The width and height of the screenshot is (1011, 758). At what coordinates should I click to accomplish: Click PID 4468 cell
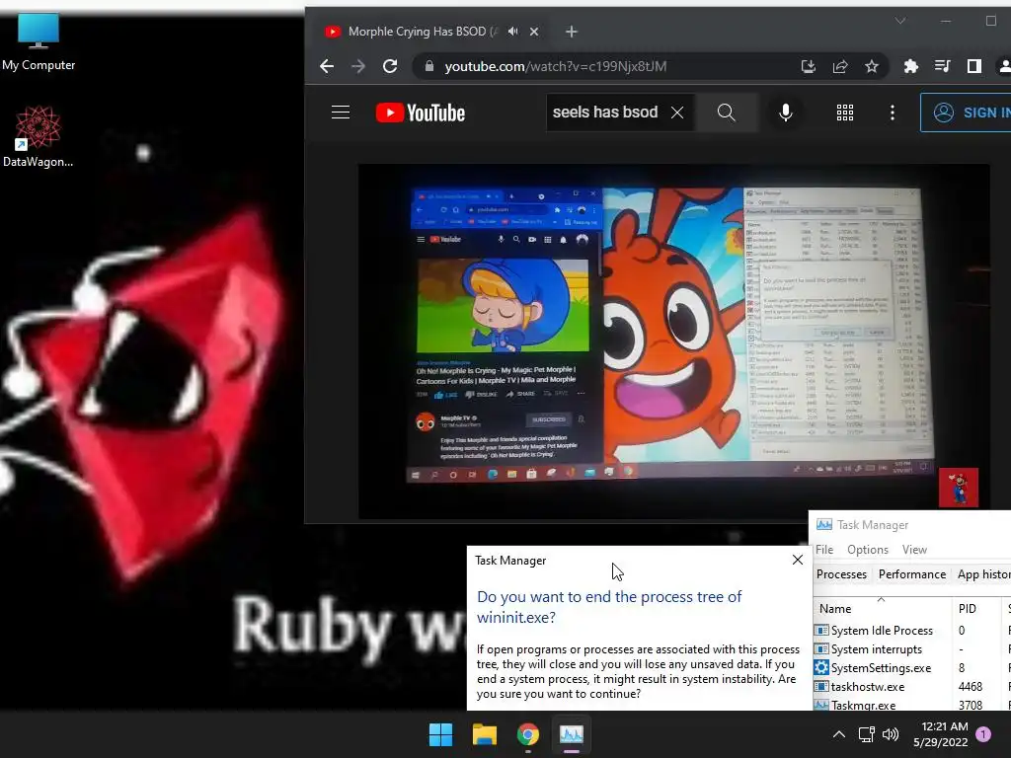pyautogui.click(x=970, y=687)
